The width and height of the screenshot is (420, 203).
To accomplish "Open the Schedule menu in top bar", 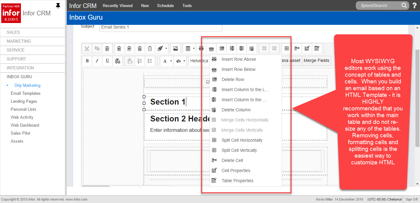I will point(165,6).
